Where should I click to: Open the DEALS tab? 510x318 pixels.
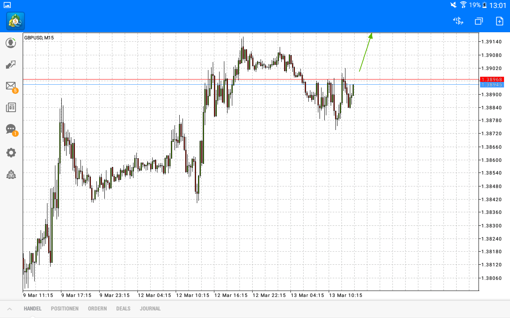(123, 308)
